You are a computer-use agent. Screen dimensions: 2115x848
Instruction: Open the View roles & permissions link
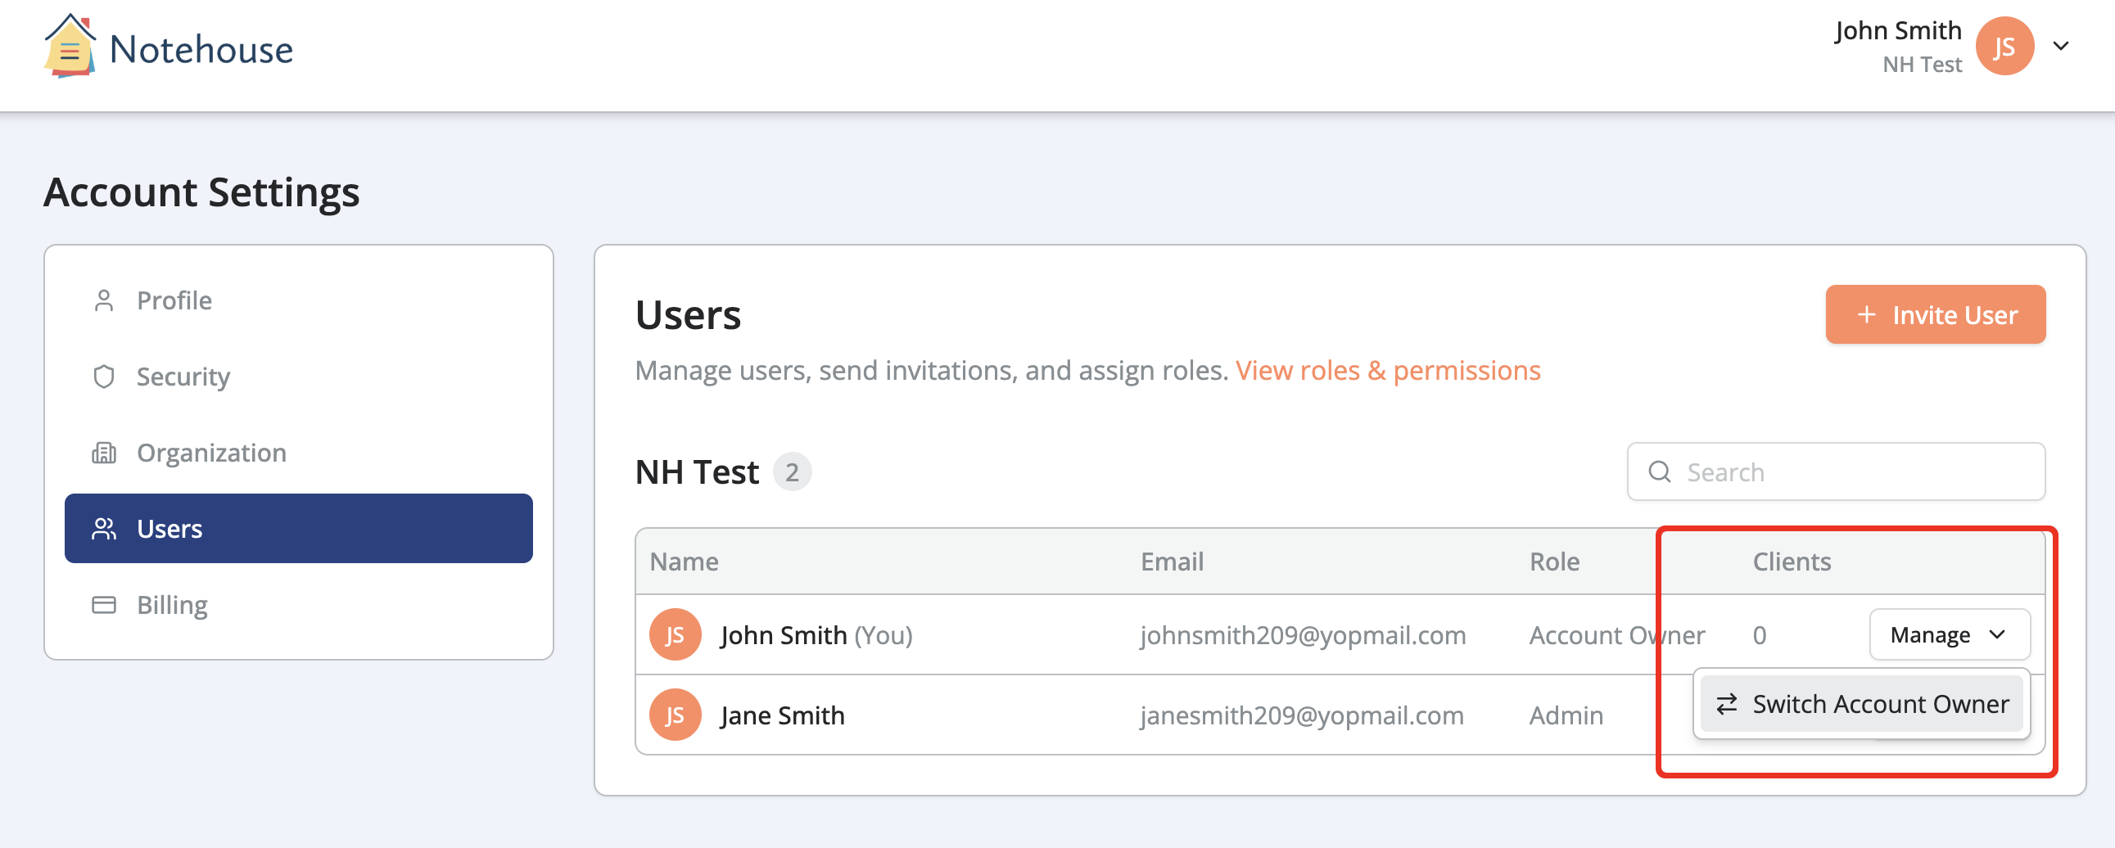pos(1389,370)
